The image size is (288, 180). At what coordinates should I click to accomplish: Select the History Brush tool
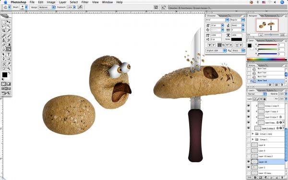[x=9, y=40]
